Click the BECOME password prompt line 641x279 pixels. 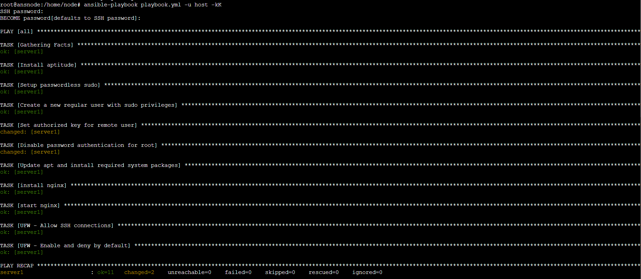coord(70,18)
